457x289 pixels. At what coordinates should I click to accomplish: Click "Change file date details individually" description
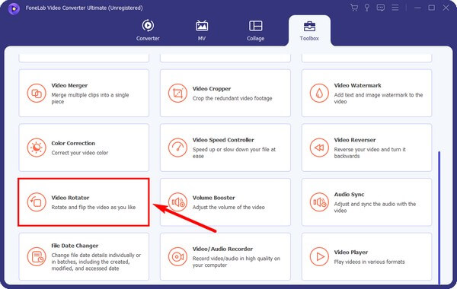[96, 262]
